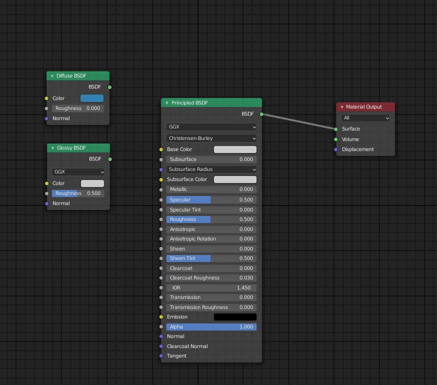Collapse the Diffuse BSDF node

(x=52, y=76)
